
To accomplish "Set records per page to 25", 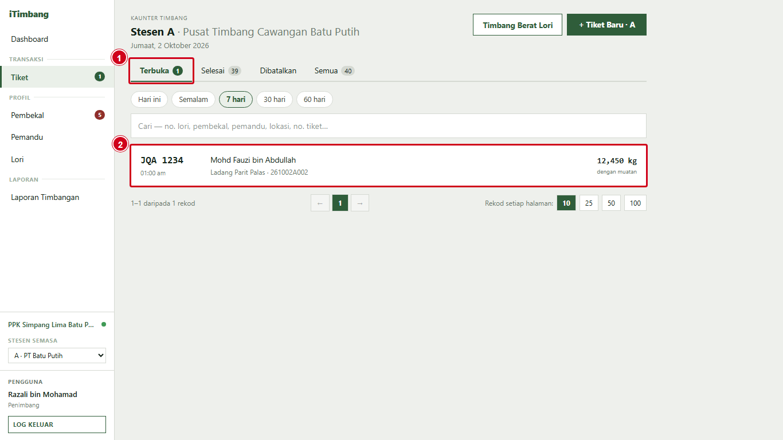I will [589, 203].
